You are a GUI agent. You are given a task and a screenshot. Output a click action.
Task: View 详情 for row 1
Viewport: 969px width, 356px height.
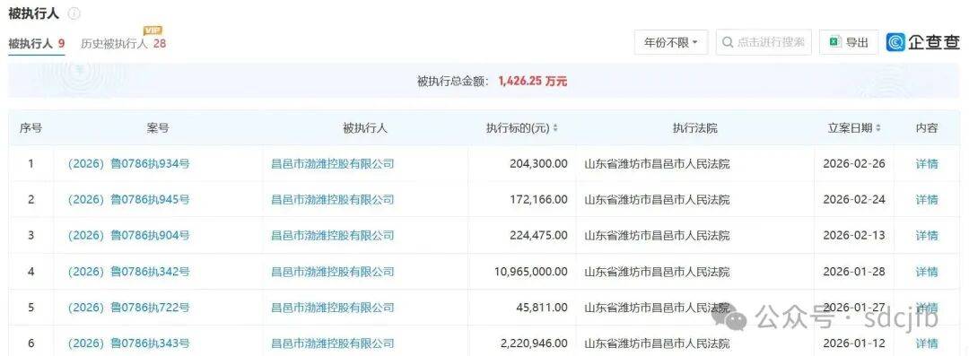pos(926,164)
